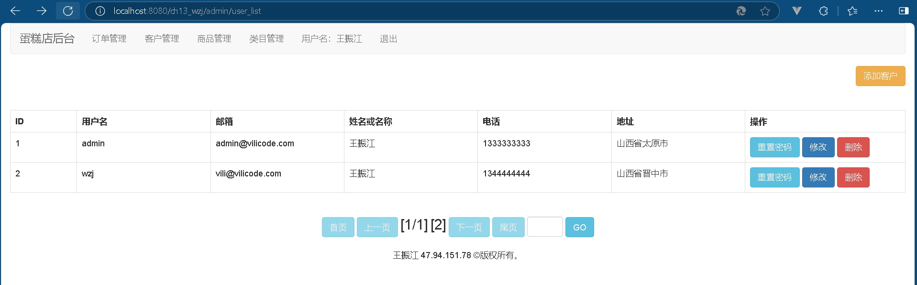Viewport: 917px width, 285px height.
Task: Click the browser forward arrow
Action: tap(42, 11)
